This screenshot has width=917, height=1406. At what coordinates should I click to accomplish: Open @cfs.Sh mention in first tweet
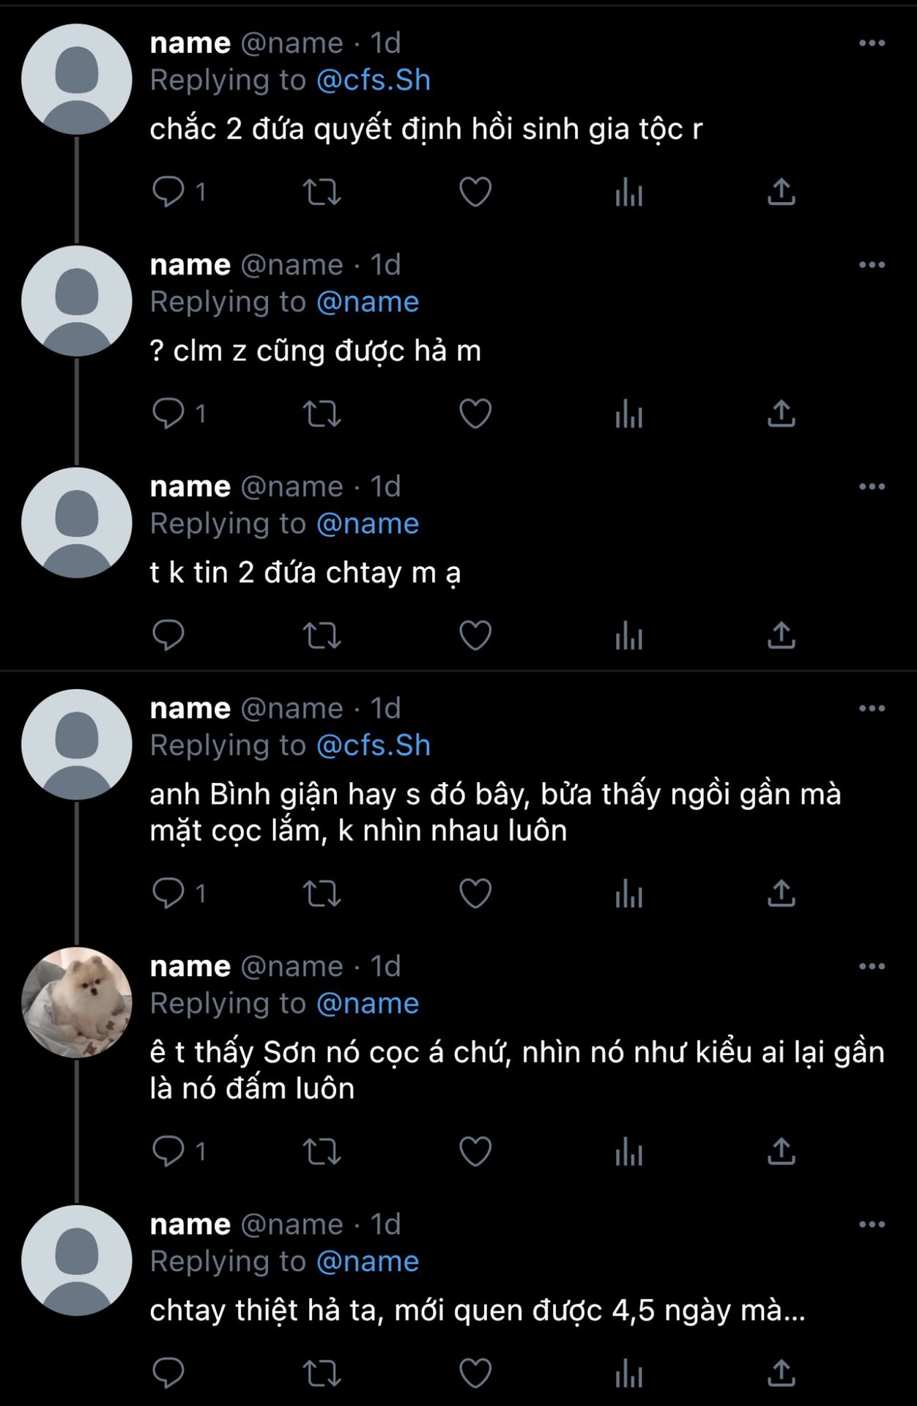coord(374,81)
